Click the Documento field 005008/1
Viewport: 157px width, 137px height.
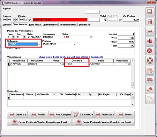[x=52, y=37]
